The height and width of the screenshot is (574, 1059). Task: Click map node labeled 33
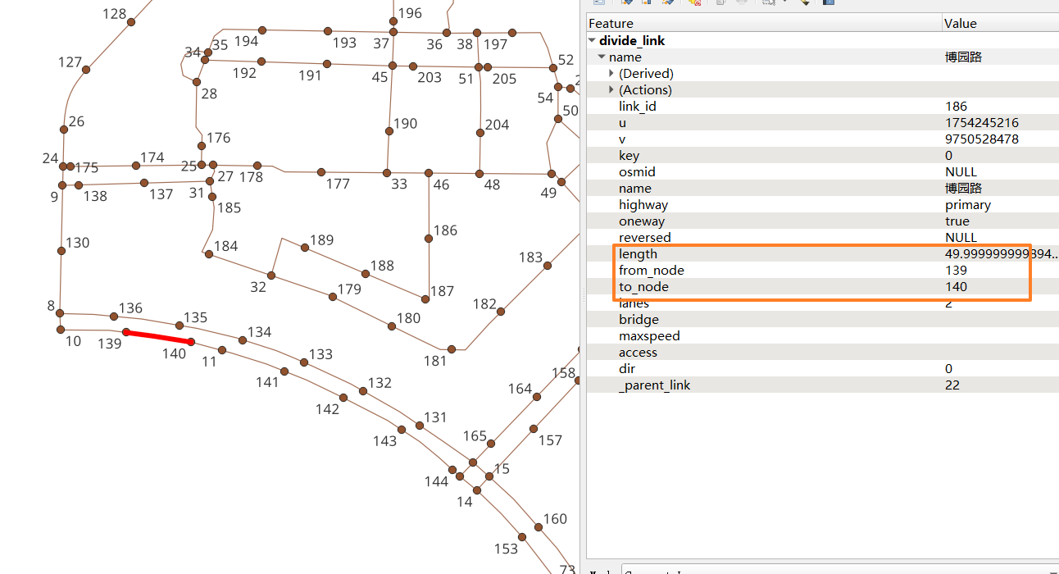pyautogui.click(x=387, y=173)
